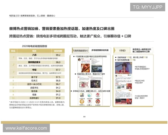Click the 体育博主+电影博主 dashed label
Image resolution: width=168 pixels, height=135 pixels.
point(142,50)
